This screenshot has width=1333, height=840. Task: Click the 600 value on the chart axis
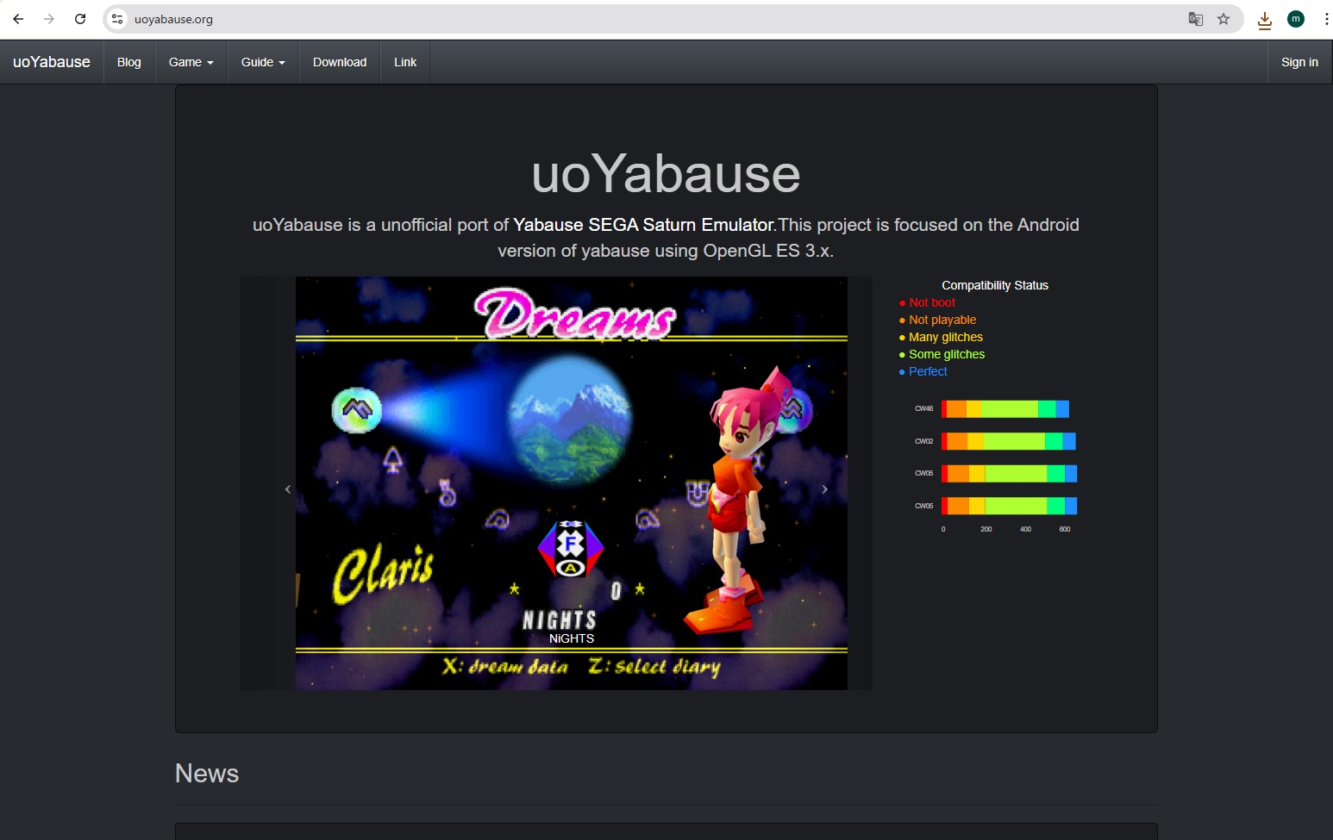(x=1065, y=529)
